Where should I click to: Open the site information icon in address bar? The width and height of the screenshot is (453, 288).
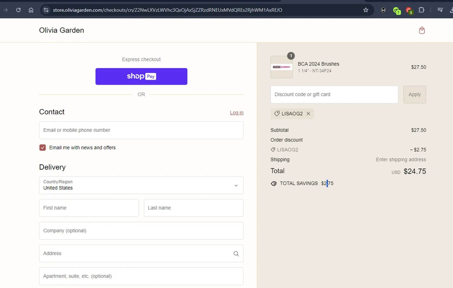[46, 10]
